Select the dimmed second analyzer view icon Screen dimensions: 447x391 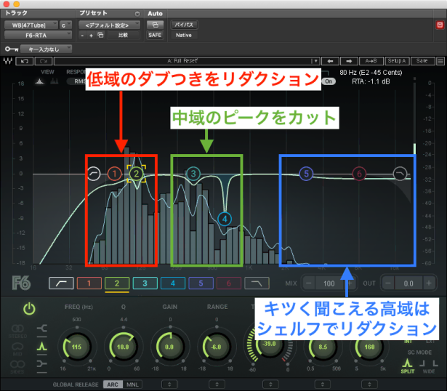click(x=54, y=81)
